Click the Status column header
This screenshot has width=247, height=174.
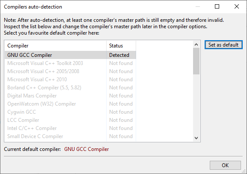121,46
